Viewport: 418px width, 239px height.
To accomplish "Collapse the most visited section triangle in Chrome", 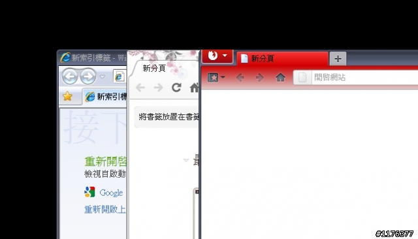I will [x=185, y=160].
